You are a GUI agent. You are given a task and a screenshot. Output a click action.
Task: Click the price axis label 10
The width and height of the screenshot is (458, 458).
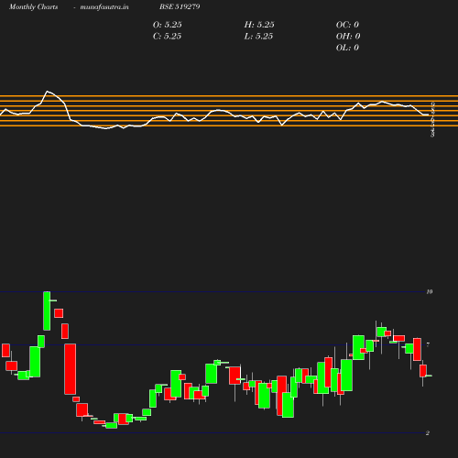click(430, 292)
